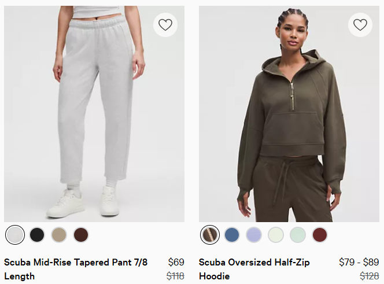Click the $69 sale price
This screenshot has height=284, width=384.
coord(176,262)
